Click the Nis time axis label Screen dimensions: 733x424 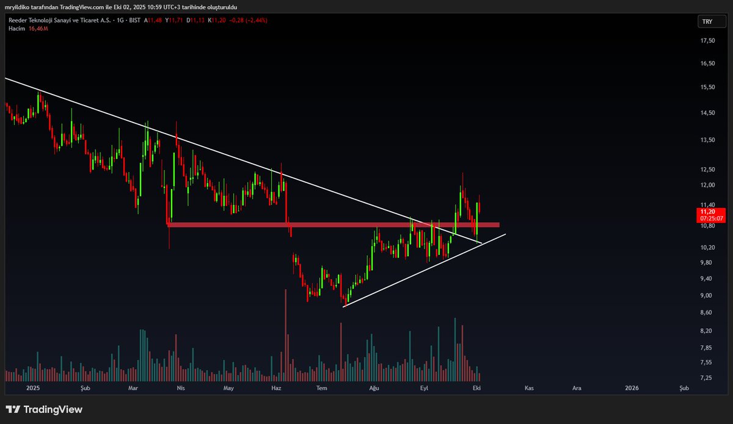pyautogui.click(x=180, y=387)
